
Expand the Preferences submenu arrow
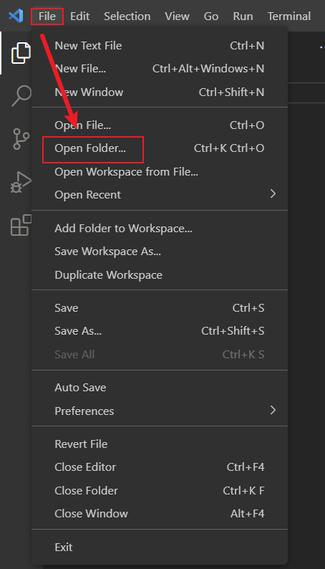[273, 411]
